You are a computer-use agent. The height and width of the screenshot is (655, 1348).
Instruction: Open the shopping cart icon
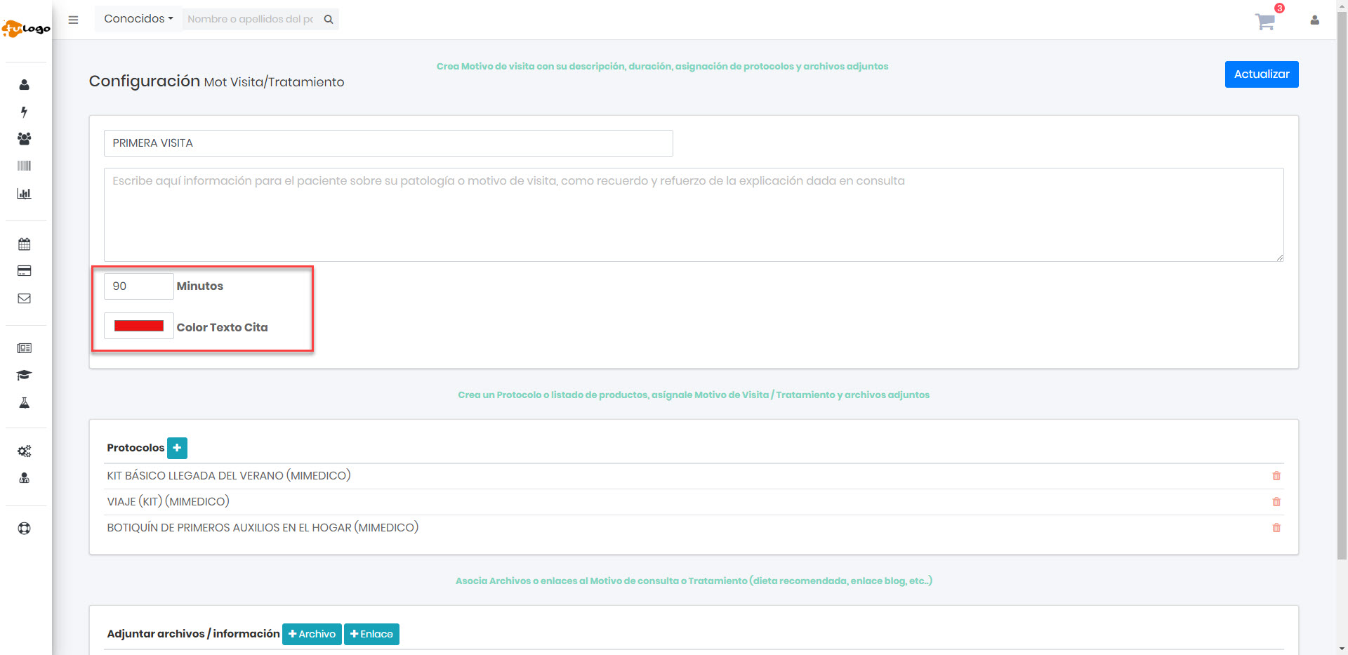[1265, 22]
